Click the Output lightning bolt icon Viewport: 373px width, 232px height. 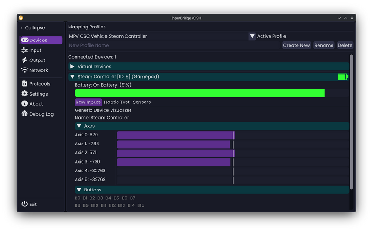pyautogui.click(x=25, y=60)
